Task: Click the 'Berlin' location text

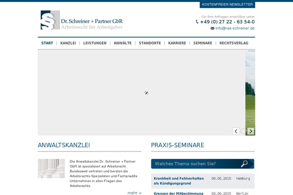Action: point(242,194)
